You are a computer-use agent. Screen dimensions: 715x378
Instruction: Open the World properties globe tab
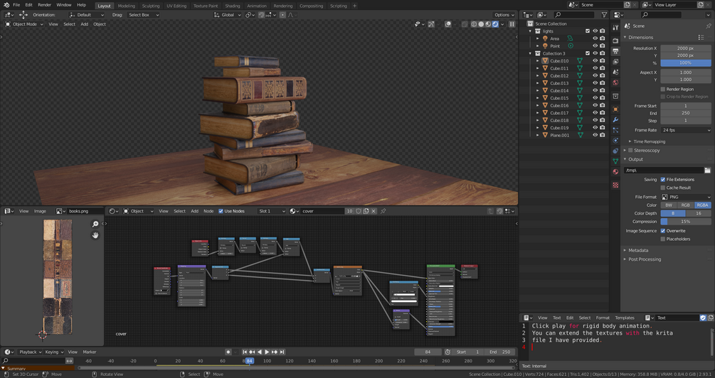(x=615, y=82)
